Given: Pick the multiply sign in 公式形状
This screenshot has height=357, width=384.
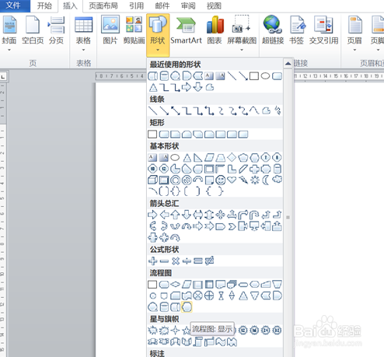Looking at the screenshot, I should click(176, 261).
